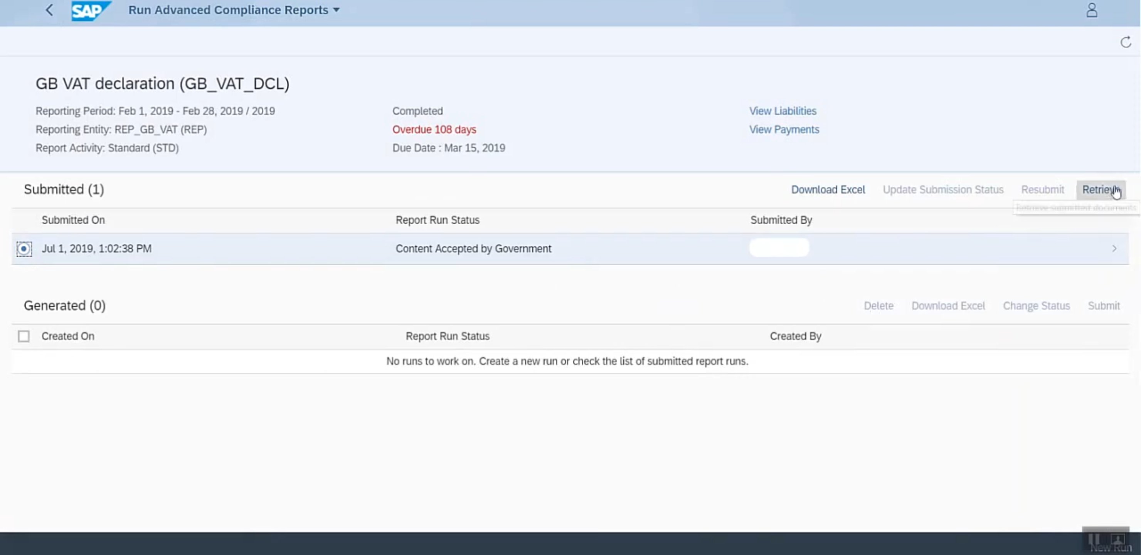Click Retrieve button

tap(1100, 190)
